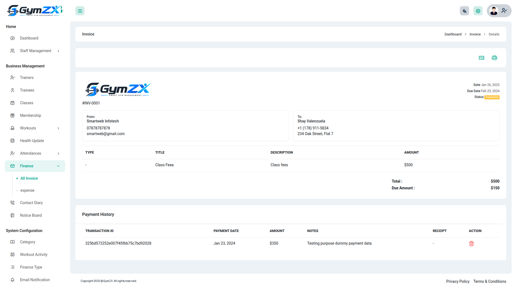This screenshot has width=517, height=290.
Task: Select All Invoice under Finance
Action: tap(29, 178)
